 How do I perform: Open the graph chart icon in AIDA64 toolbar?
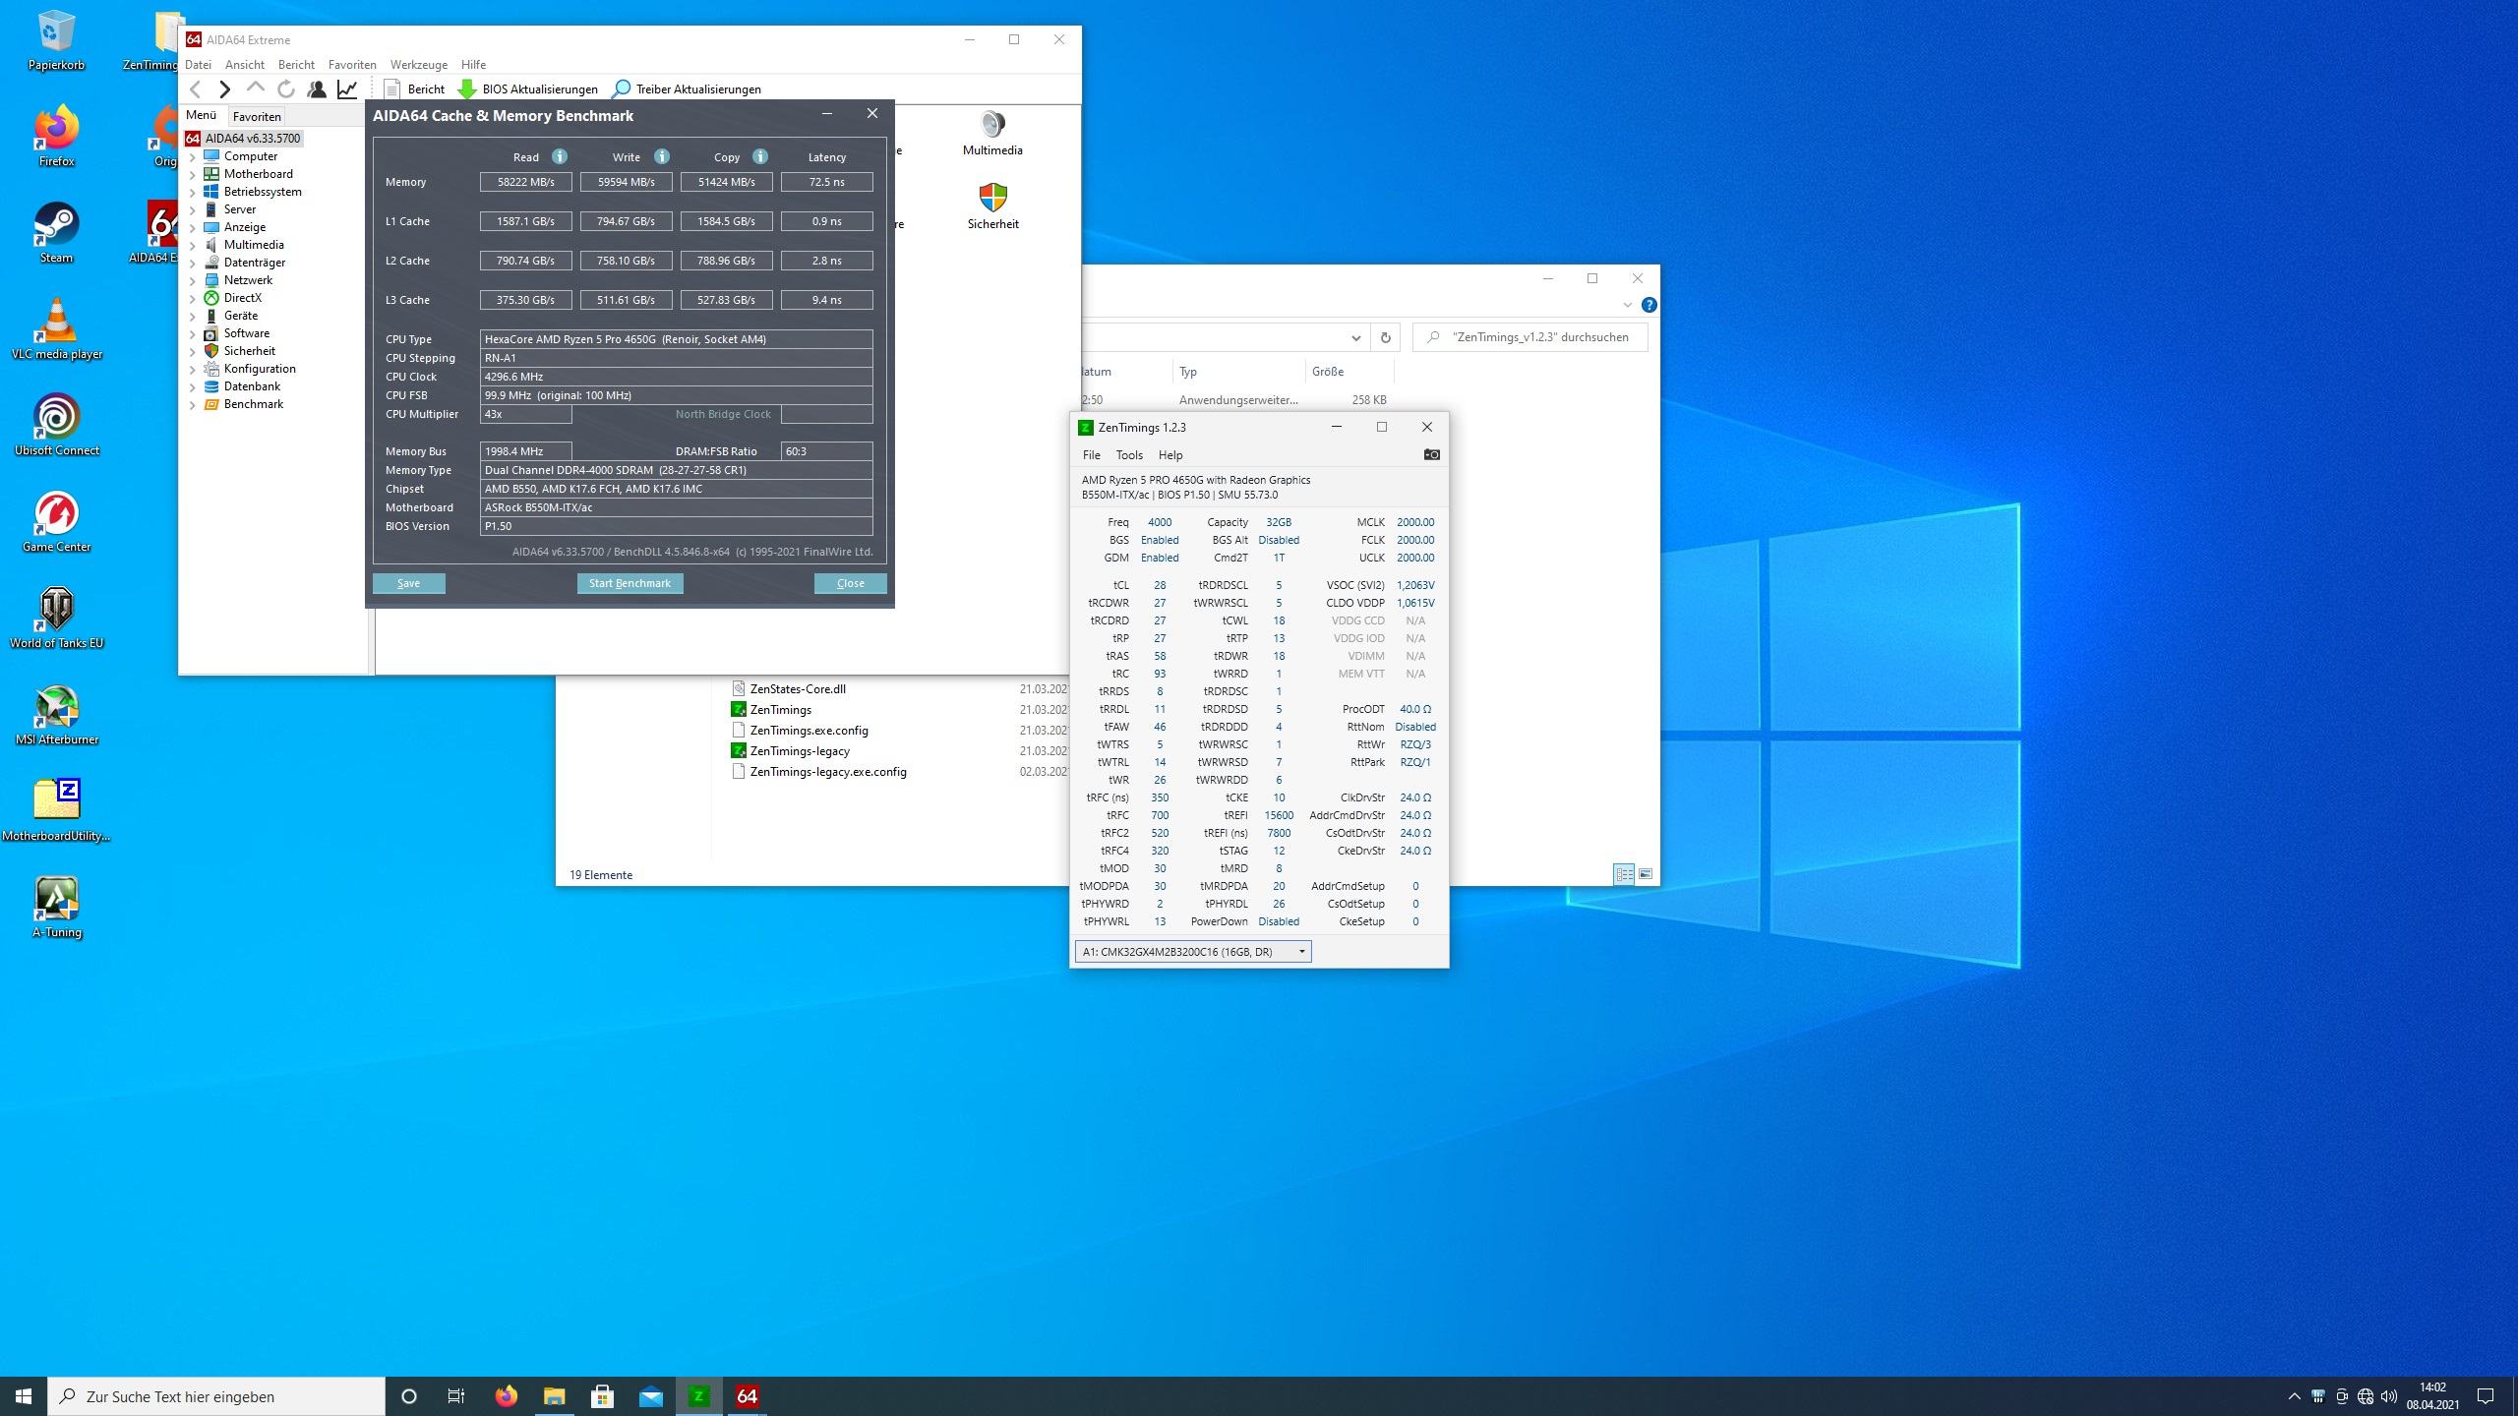click(347, 89)
